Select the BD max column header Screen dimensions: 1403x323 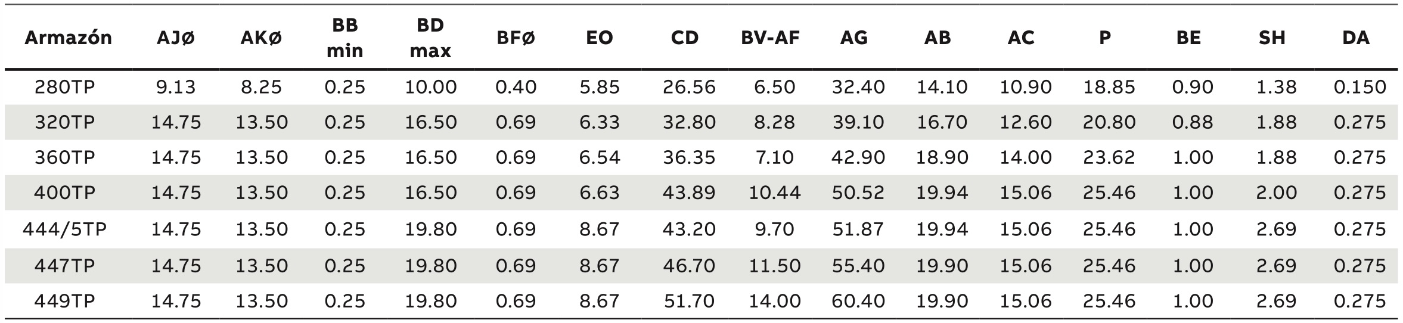coord(430,38)
